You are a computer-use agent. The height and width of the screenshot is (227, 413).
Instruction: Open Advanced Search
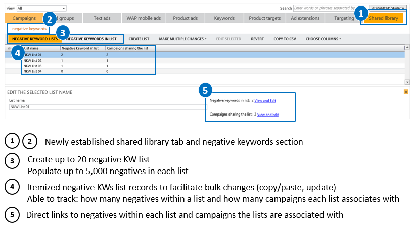pos(389,8)
